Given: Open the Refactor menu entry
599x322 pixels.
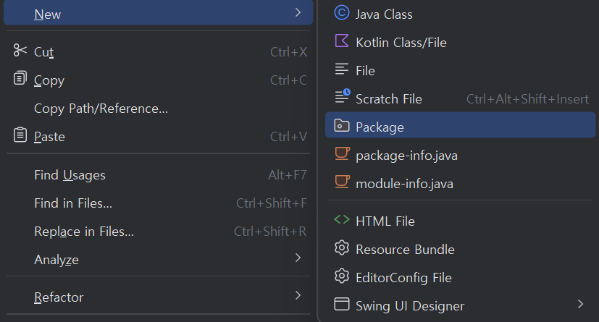Looking at the screenshot, I should 158,297.
